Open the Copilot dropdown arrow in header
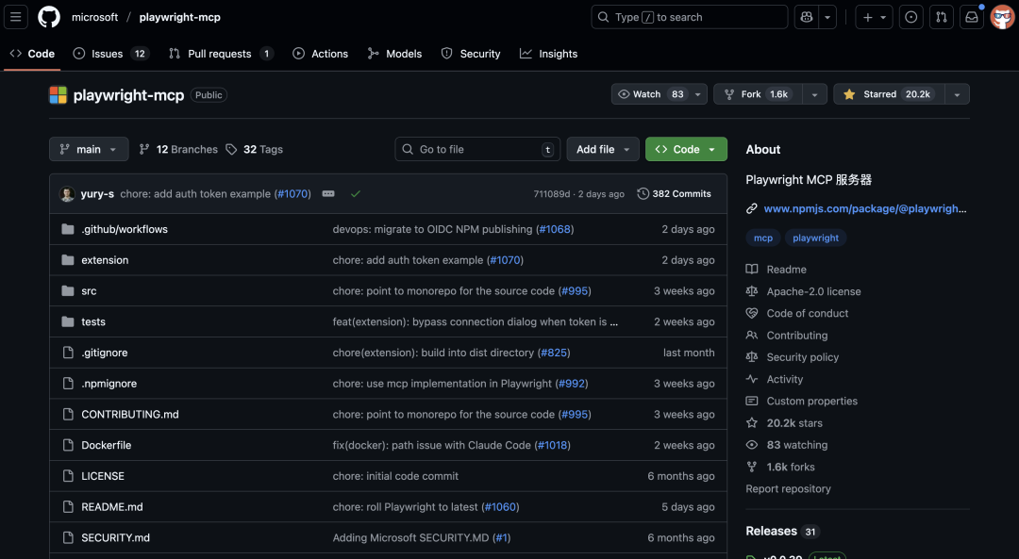The height and width of the screenshot is (559, 1019). (x=827, y=18)
